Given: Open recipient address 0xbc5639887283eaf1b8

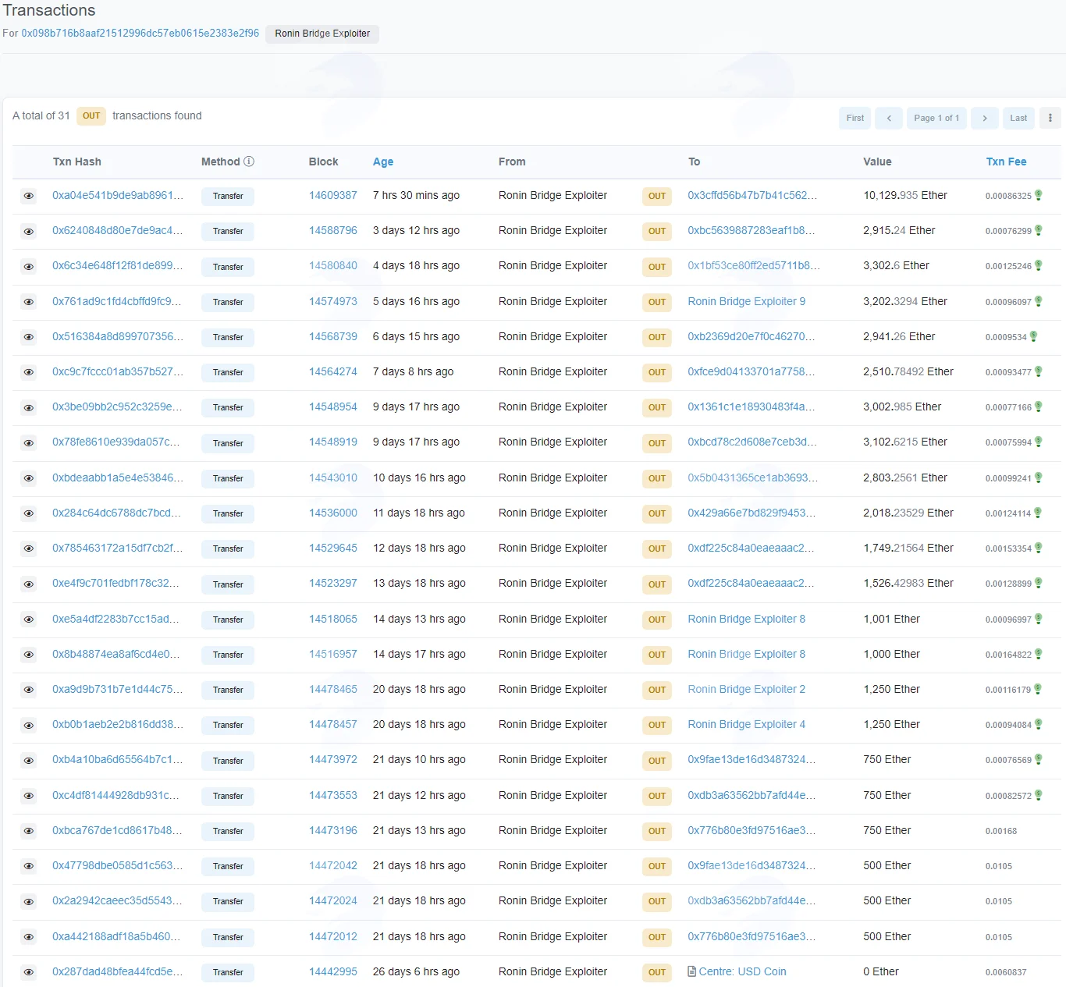Looking at the screenshot, I should coord(752,230).
